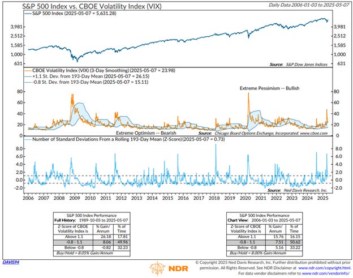
Task: Click the "Extreme Optimism -- Bearish" annotation
Action: click(146, 133)
